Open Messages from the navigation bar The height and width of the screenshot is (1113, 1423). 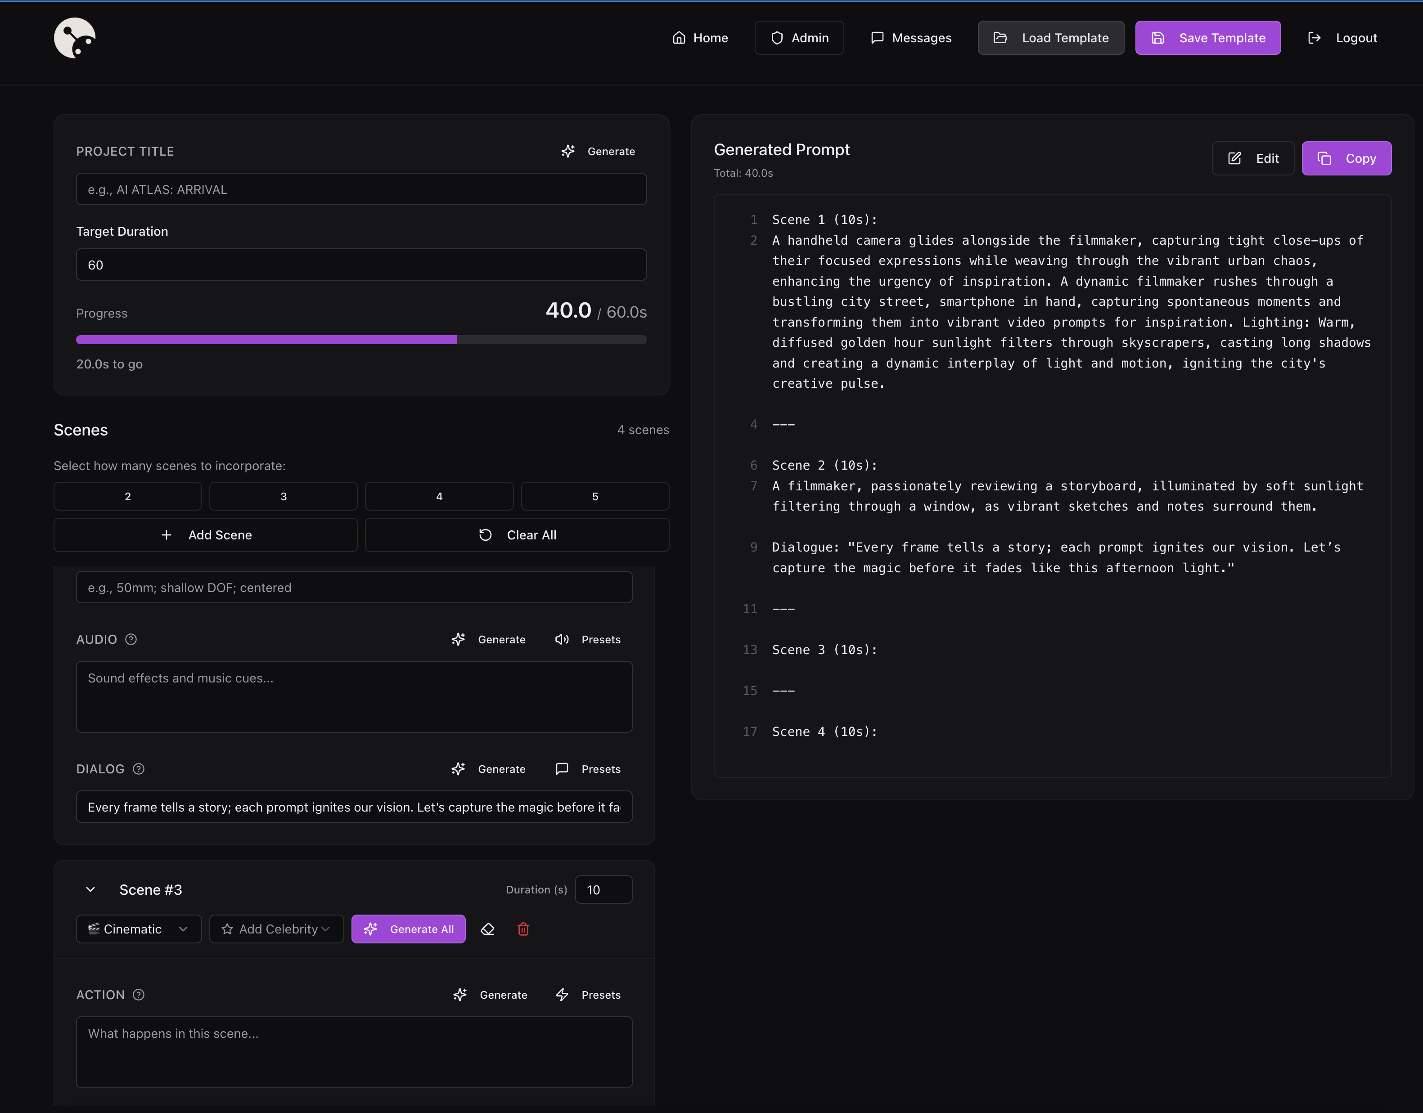click(x=911, y=37)
